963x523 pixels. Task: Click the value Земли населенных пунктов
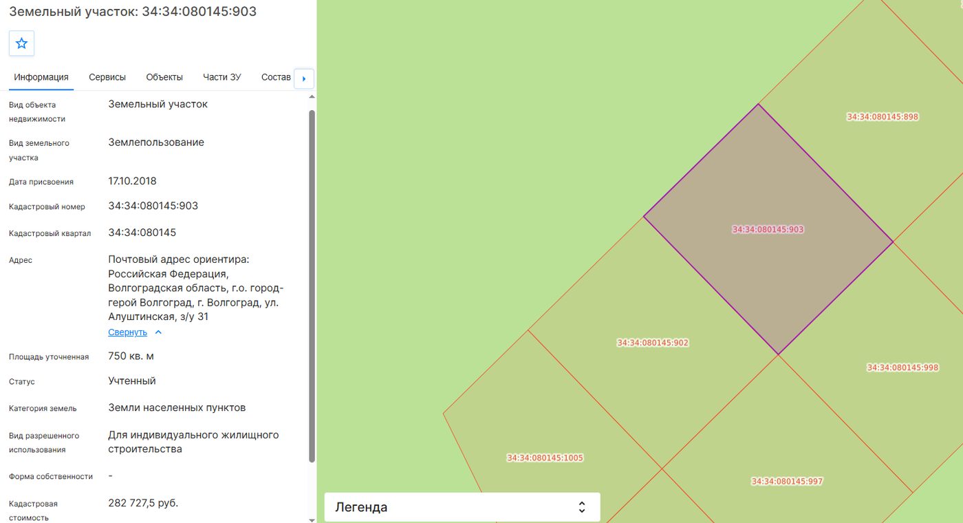tap(177, 407)
